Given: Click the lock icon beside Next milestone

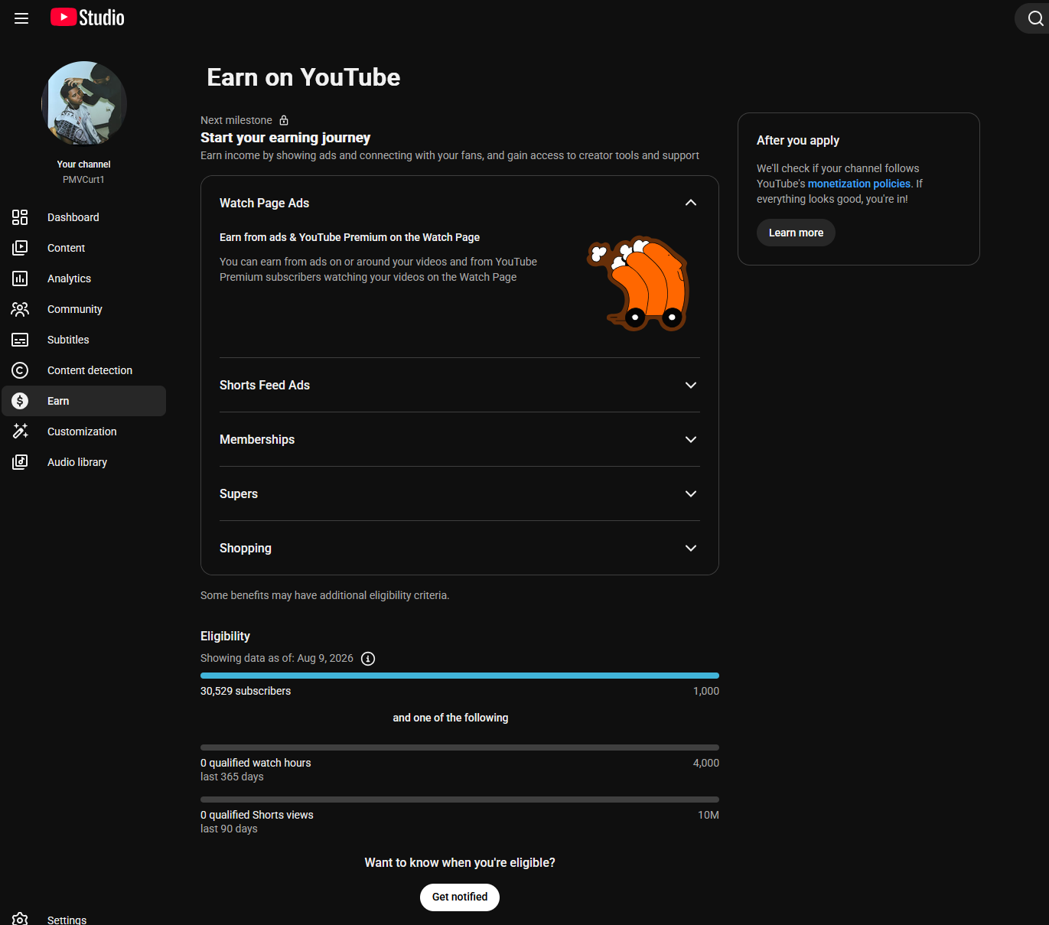Looking at the screenshot, I should coord(284,120).
